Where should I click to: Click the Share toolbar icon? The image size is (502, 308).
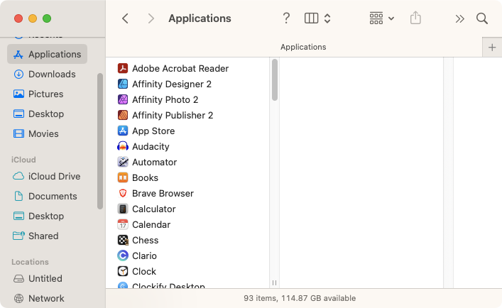pyautogui.click(x=415, y=18)
